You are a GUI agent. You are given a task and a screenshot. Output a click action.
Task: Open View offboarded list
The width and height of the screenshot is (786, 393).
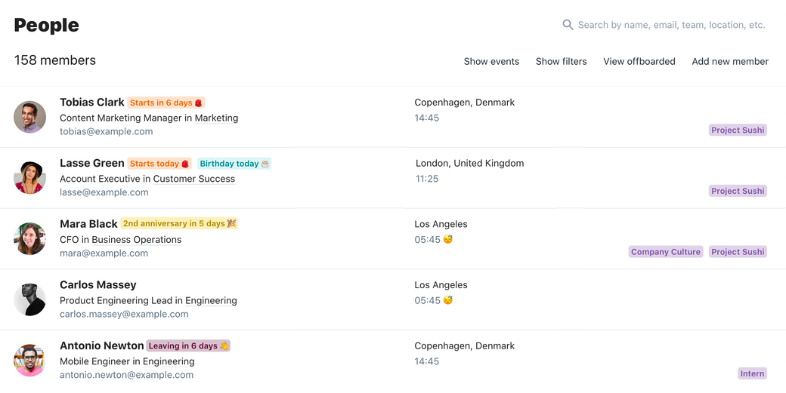coord(639,61)
